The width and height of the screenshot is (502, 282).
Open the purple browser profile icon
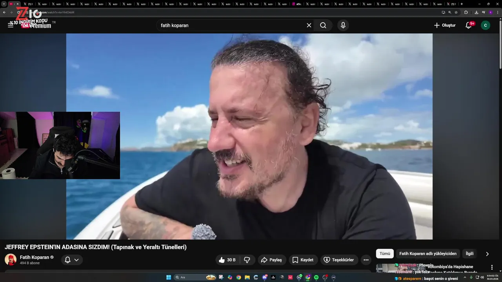tap(490, 12)
